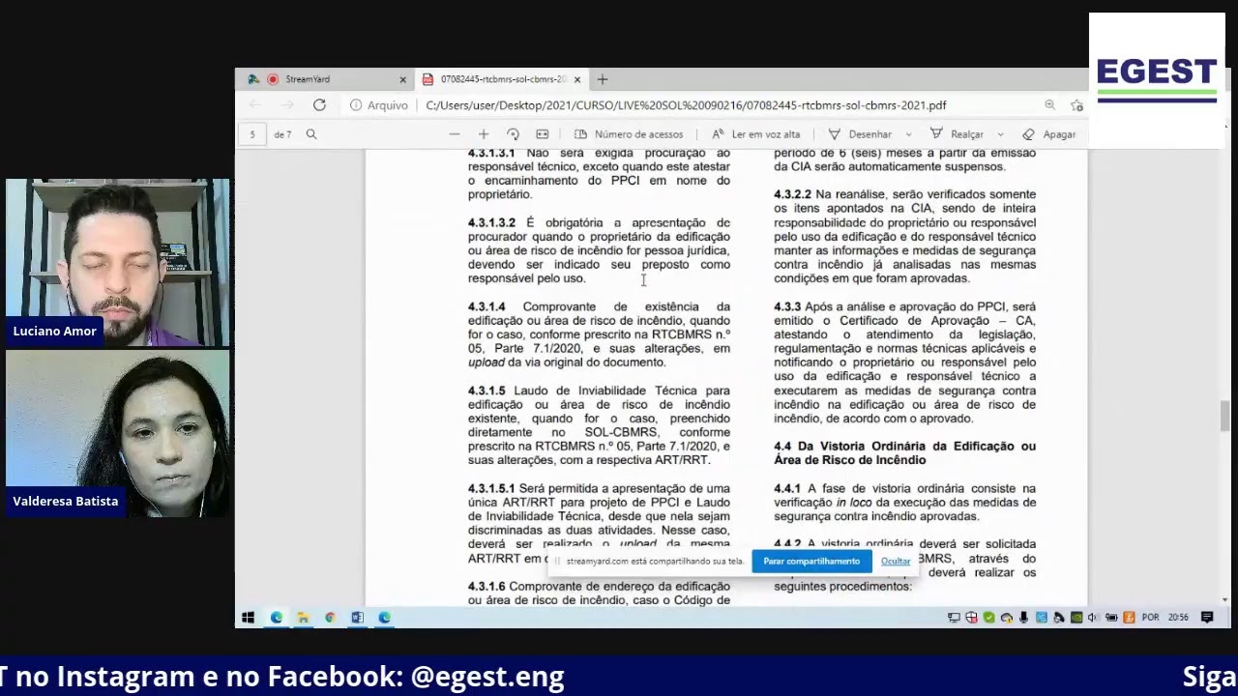1238x696 pixels.
Task: Open the notification center icon
Action: (1207, 618)
